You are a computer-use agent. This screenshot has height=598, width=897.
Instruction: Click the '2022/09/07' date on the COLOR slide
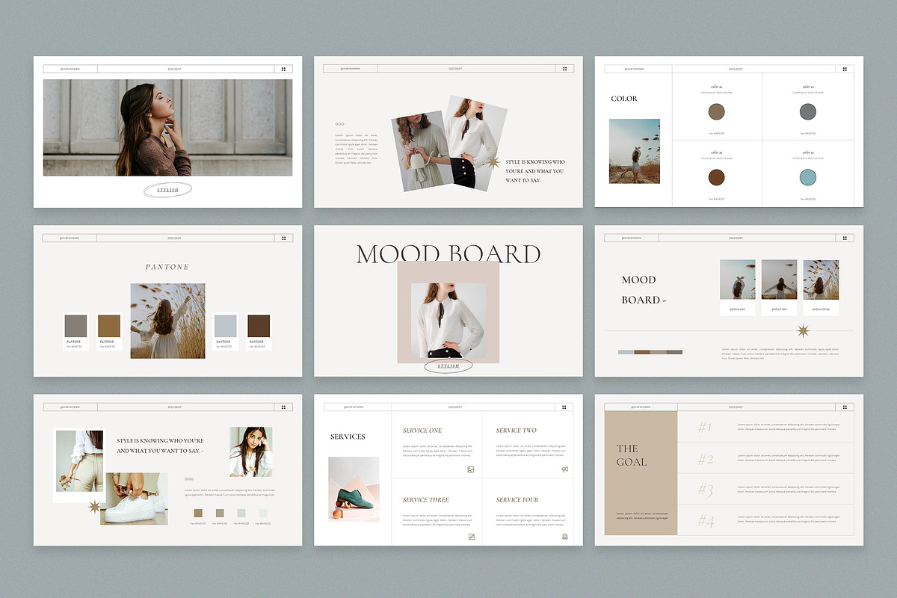pyautogui.click(x=736, y=69)
